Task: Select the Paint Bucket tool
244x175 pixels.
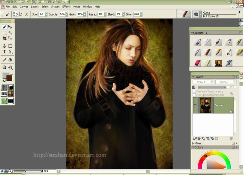Action: [x=10, y=60]
